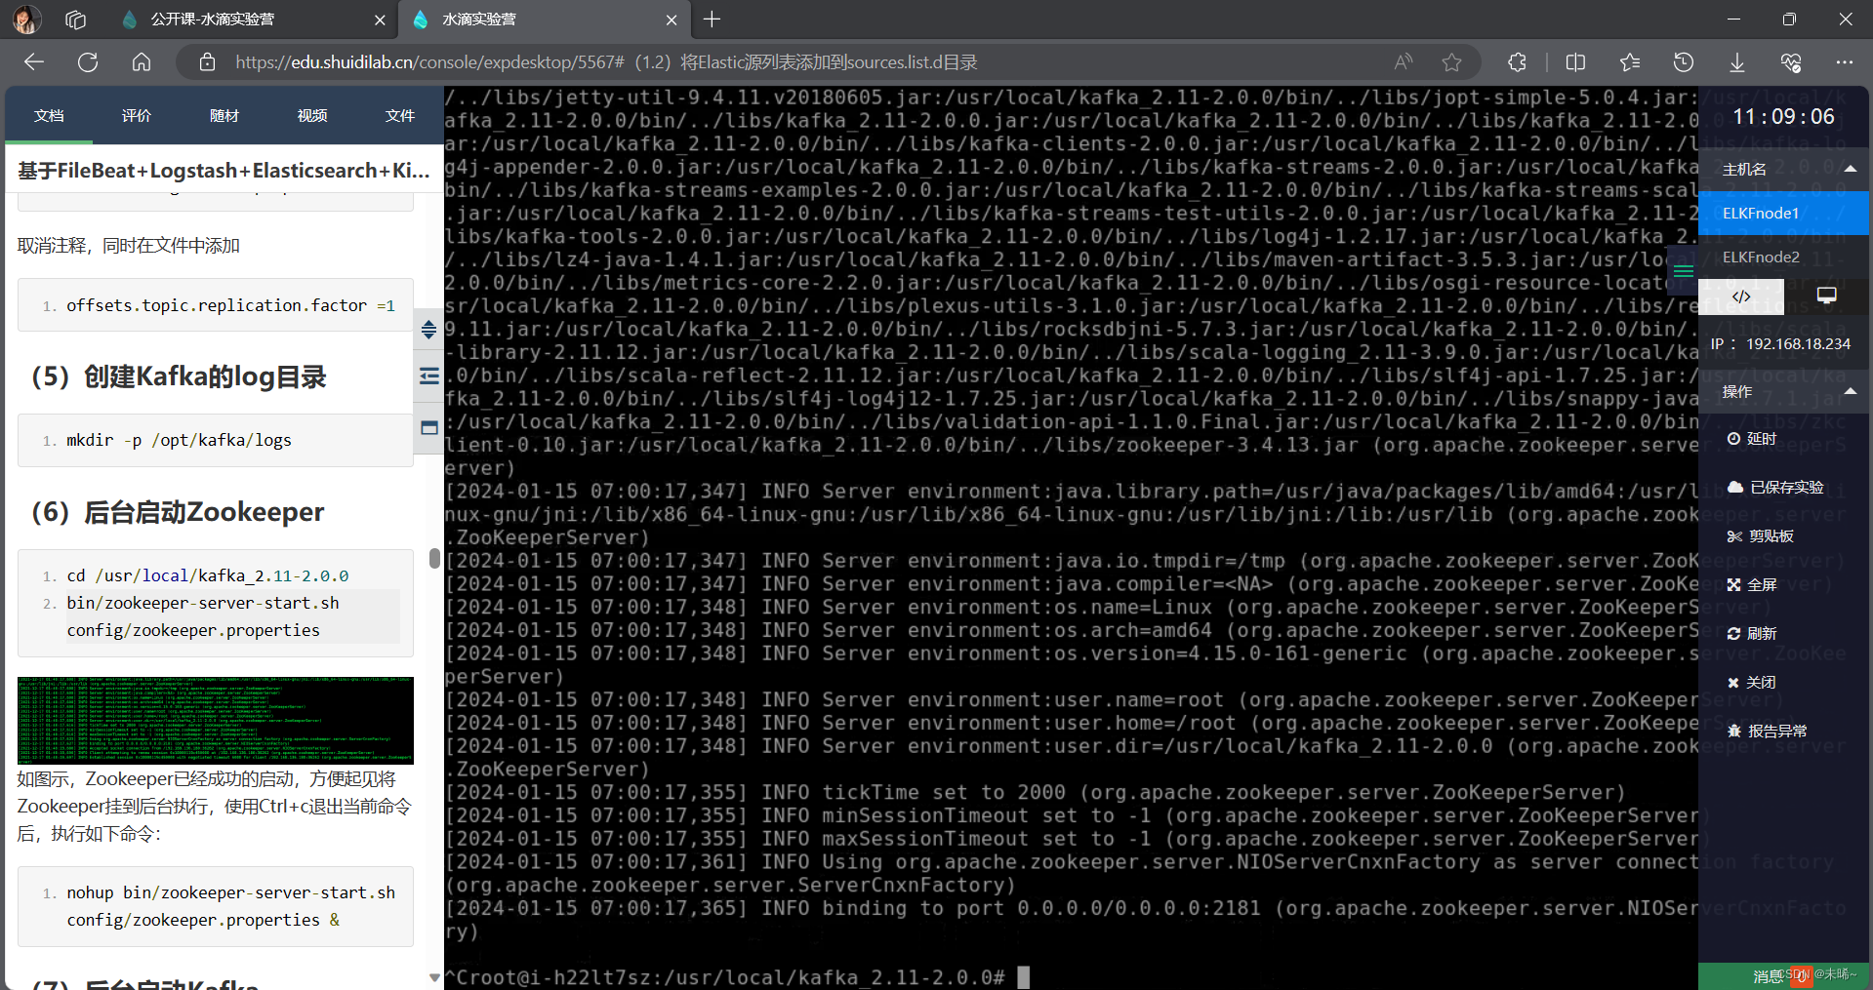
Task: Switch to the 文档 tab
Action: point(49,116)
